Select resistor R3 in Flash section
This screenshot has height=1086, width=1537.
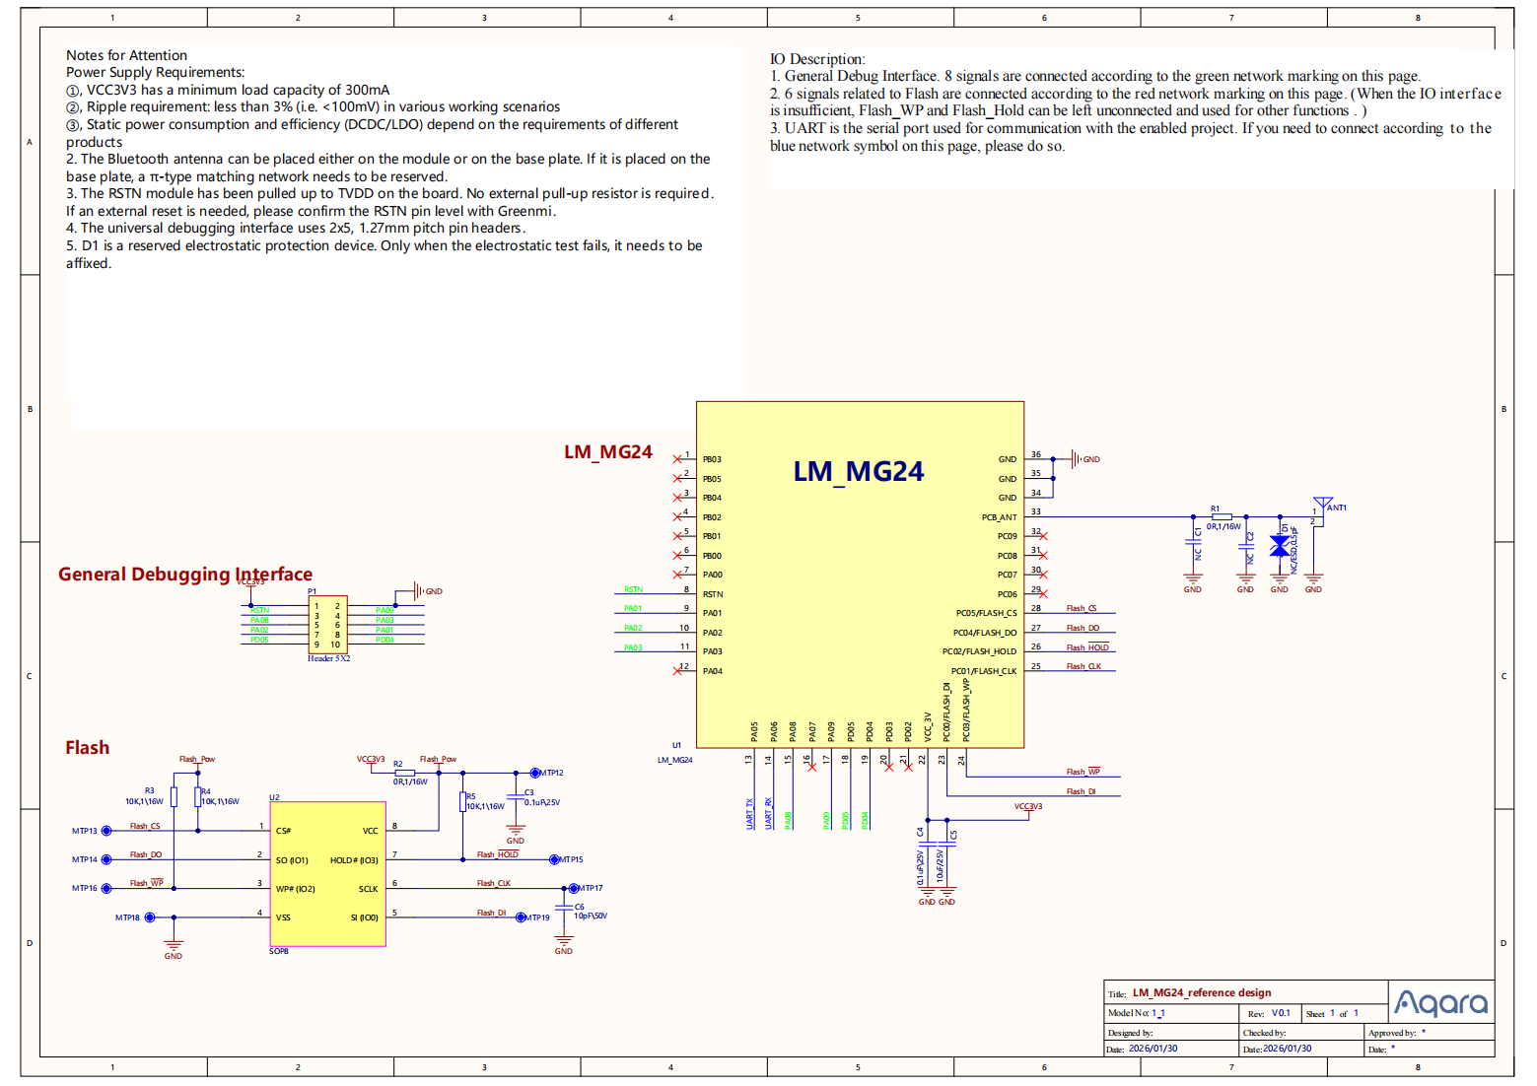174,797
